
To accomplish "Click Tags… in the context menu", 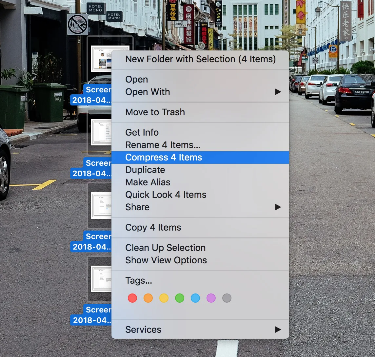I will [200, 281].
